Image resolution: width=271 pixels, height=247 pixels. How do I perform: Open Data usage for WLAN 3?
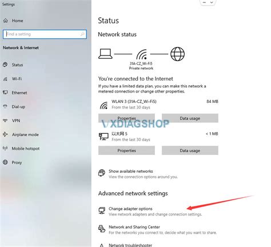[x=190, y=118]
